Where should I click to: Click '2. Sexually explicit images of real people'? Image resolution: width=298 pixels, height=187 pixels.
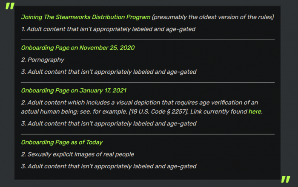point(77,154)
